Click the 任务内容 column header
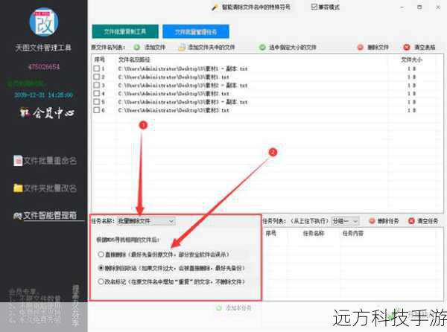The image size is (447, 332). coord(353,234)
